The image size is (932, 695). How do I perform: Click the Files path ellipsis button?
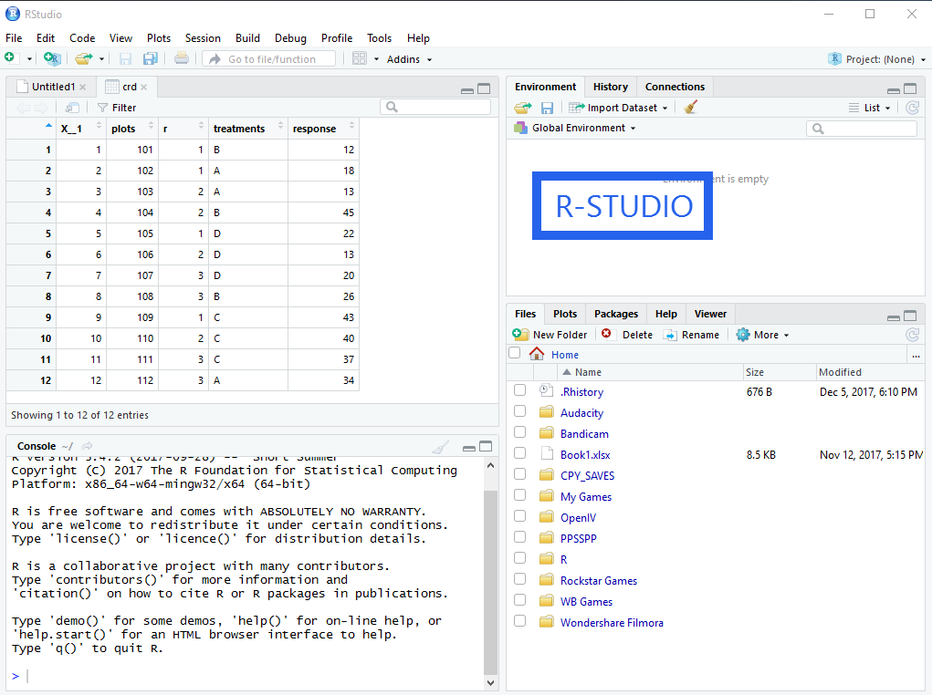916,356
